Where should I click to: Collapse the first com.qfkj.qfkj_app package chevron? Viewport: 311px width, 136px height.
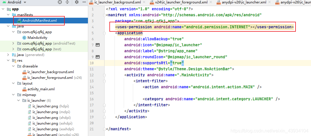pyautogui.click(x=13, y=32)
